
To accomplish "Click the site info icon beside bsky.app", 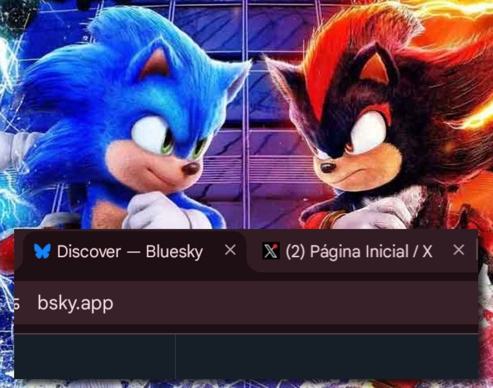I will [17, 304].
